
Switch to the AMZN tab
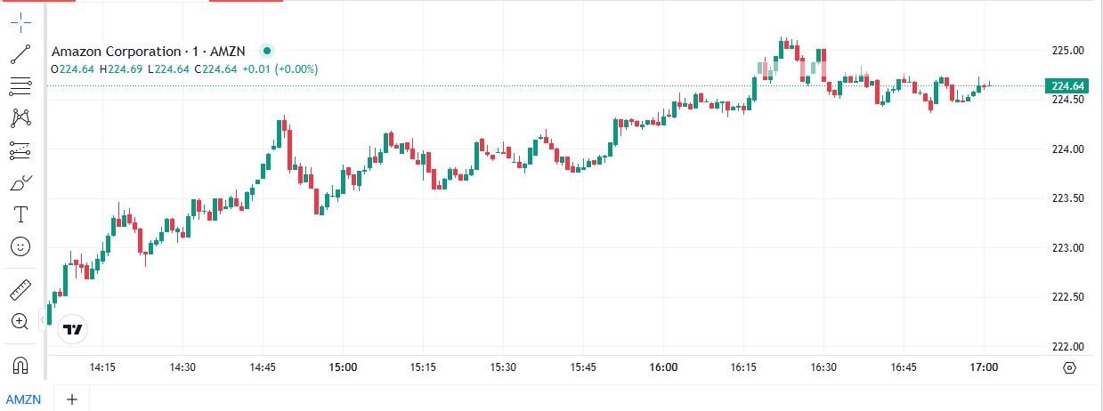(24, 399)
